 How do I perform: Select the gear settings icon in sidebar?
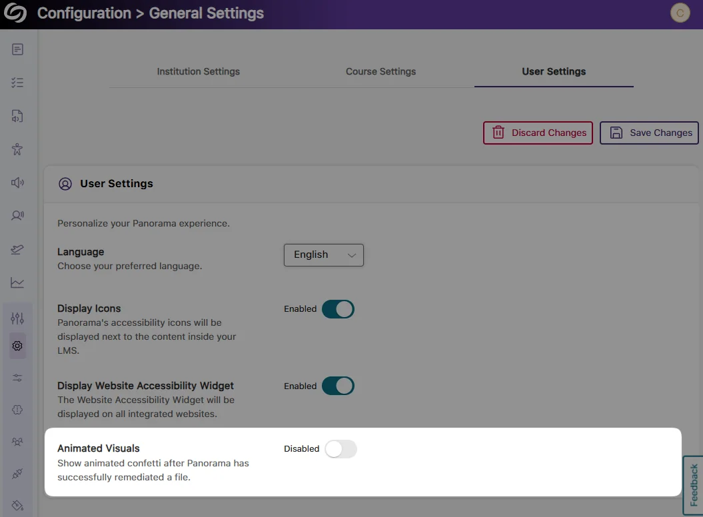[17, 346]
